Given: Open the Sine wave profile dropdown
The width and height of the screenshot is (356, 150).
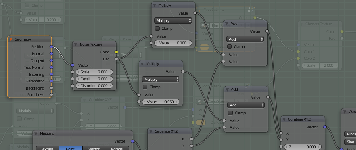Looking at the screenshot, I should point(350,142).
